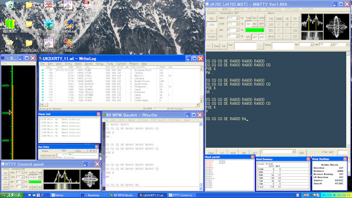Switch to Mmtty in the taskbar
The height and width of the screenshot is (198, 352).
pyautogui.click(x=64, y=195)
